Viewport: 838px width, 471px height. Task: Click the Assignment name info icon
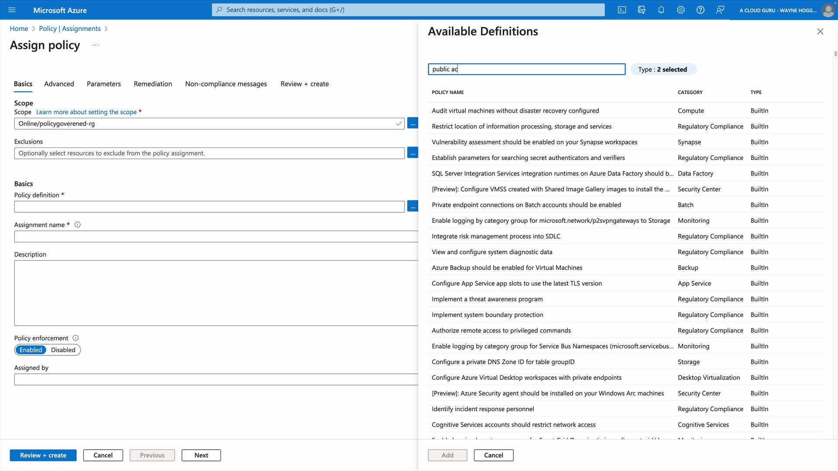78,225
